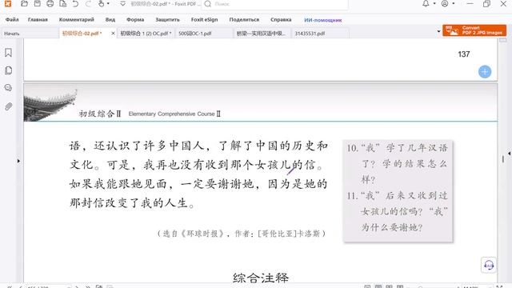Click the Convert PDF 2 JPG Images banner
This screenshot has height=288, width=512.
coord(474,30)
